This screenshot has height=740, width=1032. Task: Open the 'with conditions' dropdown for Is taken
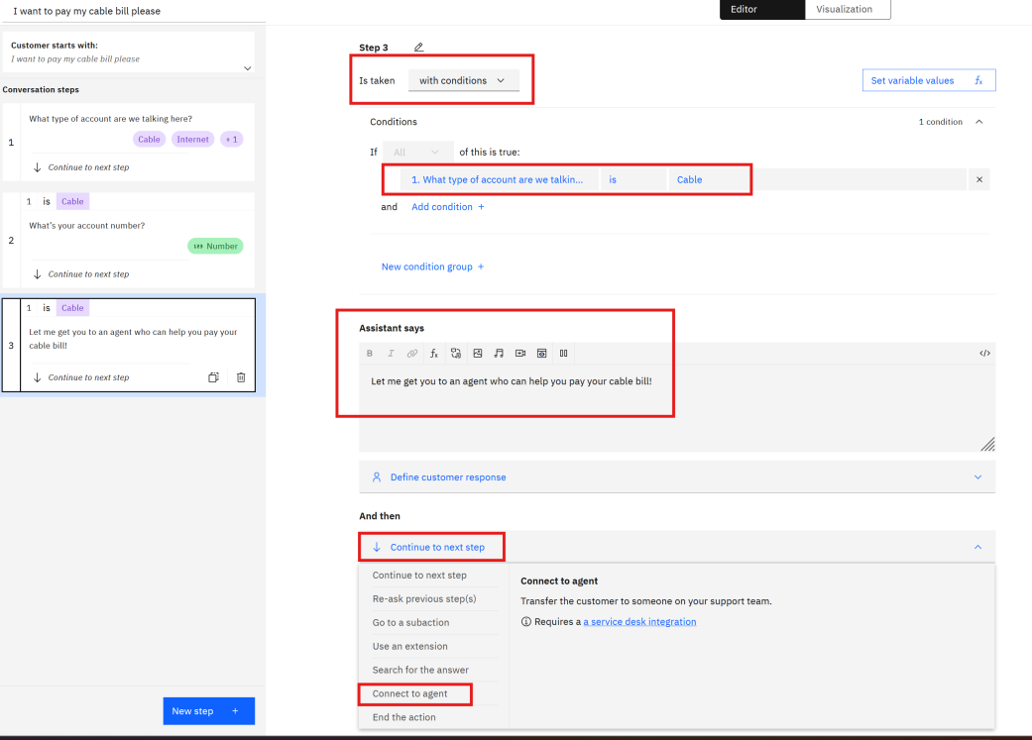click(463, 80)
